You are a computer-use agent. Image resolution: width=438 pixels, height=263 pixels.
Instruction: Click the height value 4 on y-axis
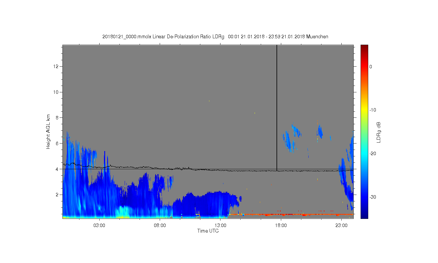pyautogui.click(x=57, y=169)
